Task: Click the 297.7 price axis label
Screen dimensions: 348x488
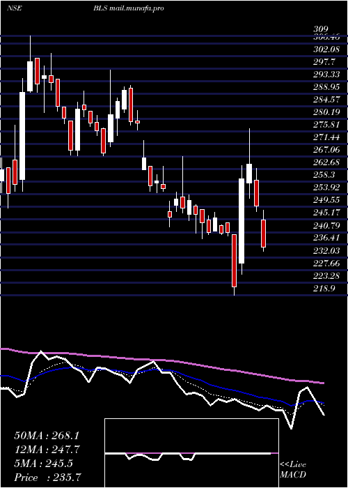Action: coord(324,61)
